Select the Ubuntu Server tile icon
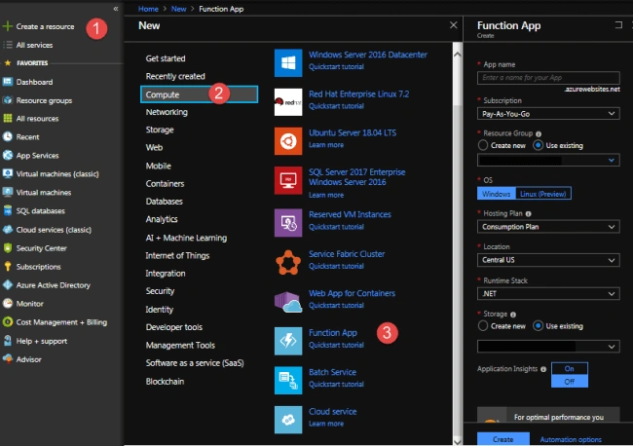Viewport: 633px width, 446px height. (x=288, y=141)
